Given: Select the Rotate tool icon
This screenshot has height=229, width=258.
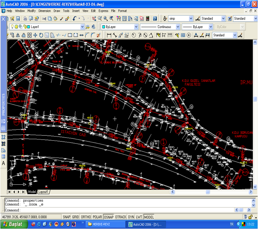Looking at the screenshot, I should (41, 35).
